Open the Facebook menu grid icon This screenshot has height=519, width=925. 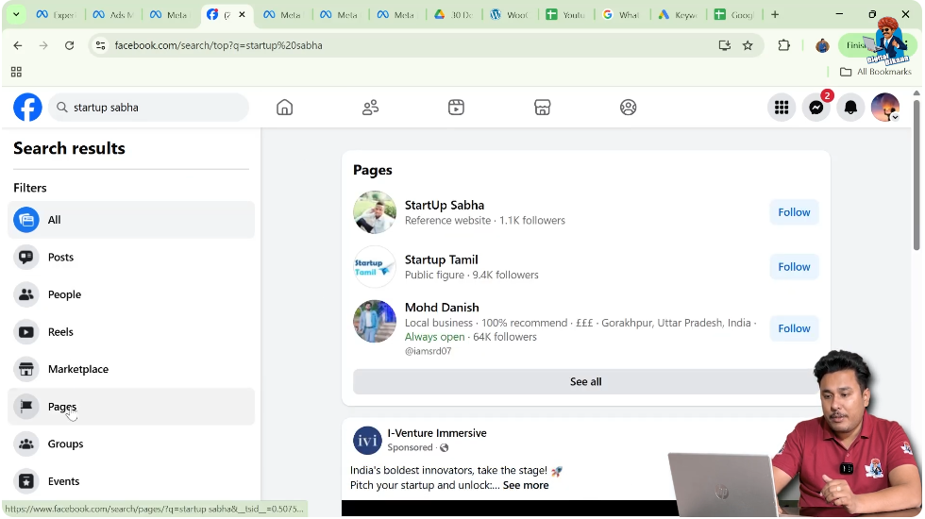coord(782,108)
